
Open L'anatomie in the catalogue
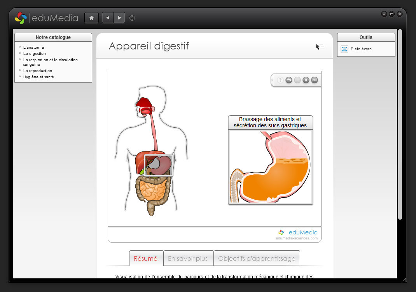[x=33, y=47]
